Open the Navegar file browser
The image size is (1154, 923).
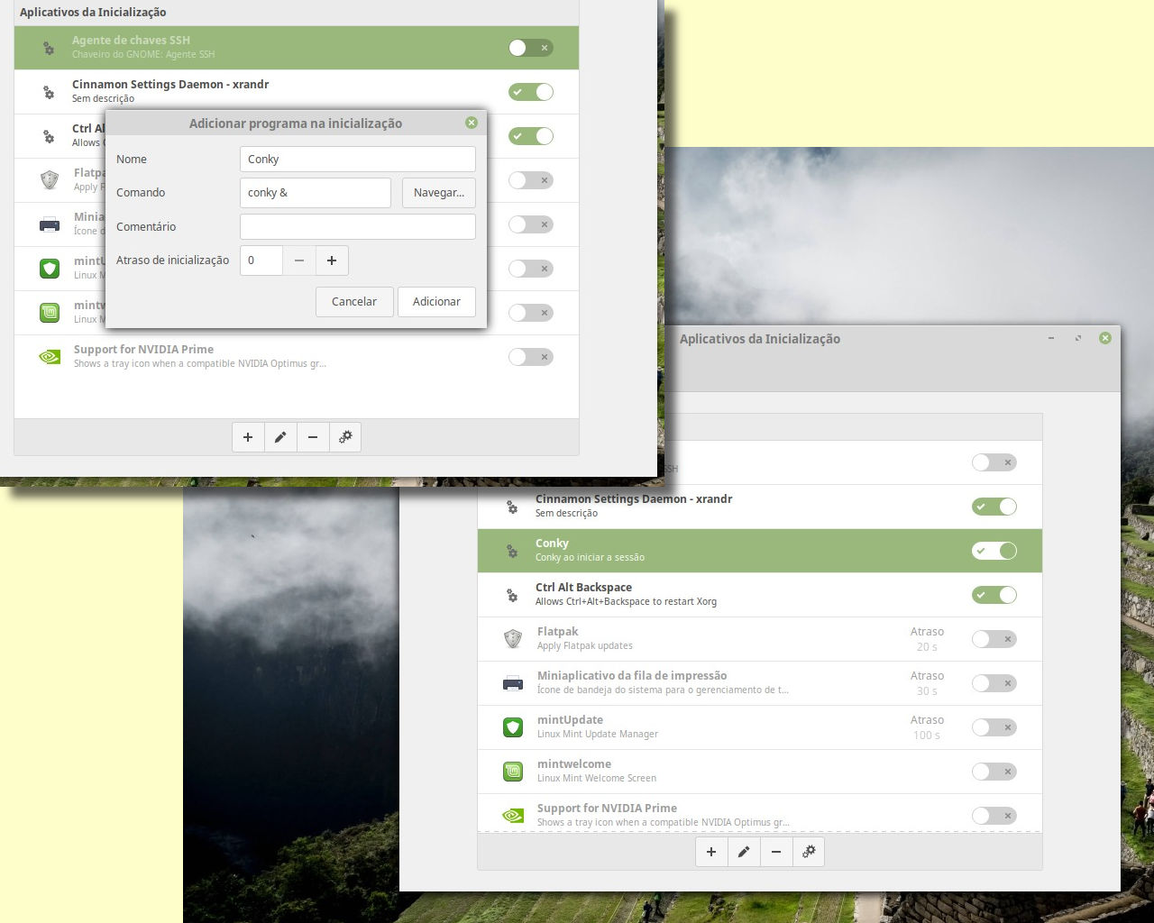[x=438, y=192]
